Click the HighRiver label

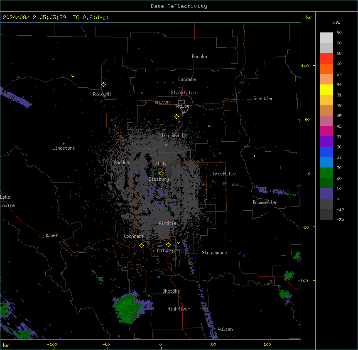pos(179,309)
